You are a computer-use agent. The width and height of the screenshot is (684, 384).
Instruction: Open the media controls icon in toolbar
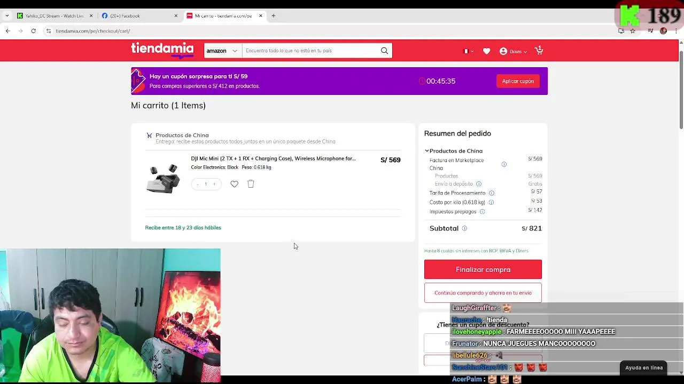tap(650, 31)
